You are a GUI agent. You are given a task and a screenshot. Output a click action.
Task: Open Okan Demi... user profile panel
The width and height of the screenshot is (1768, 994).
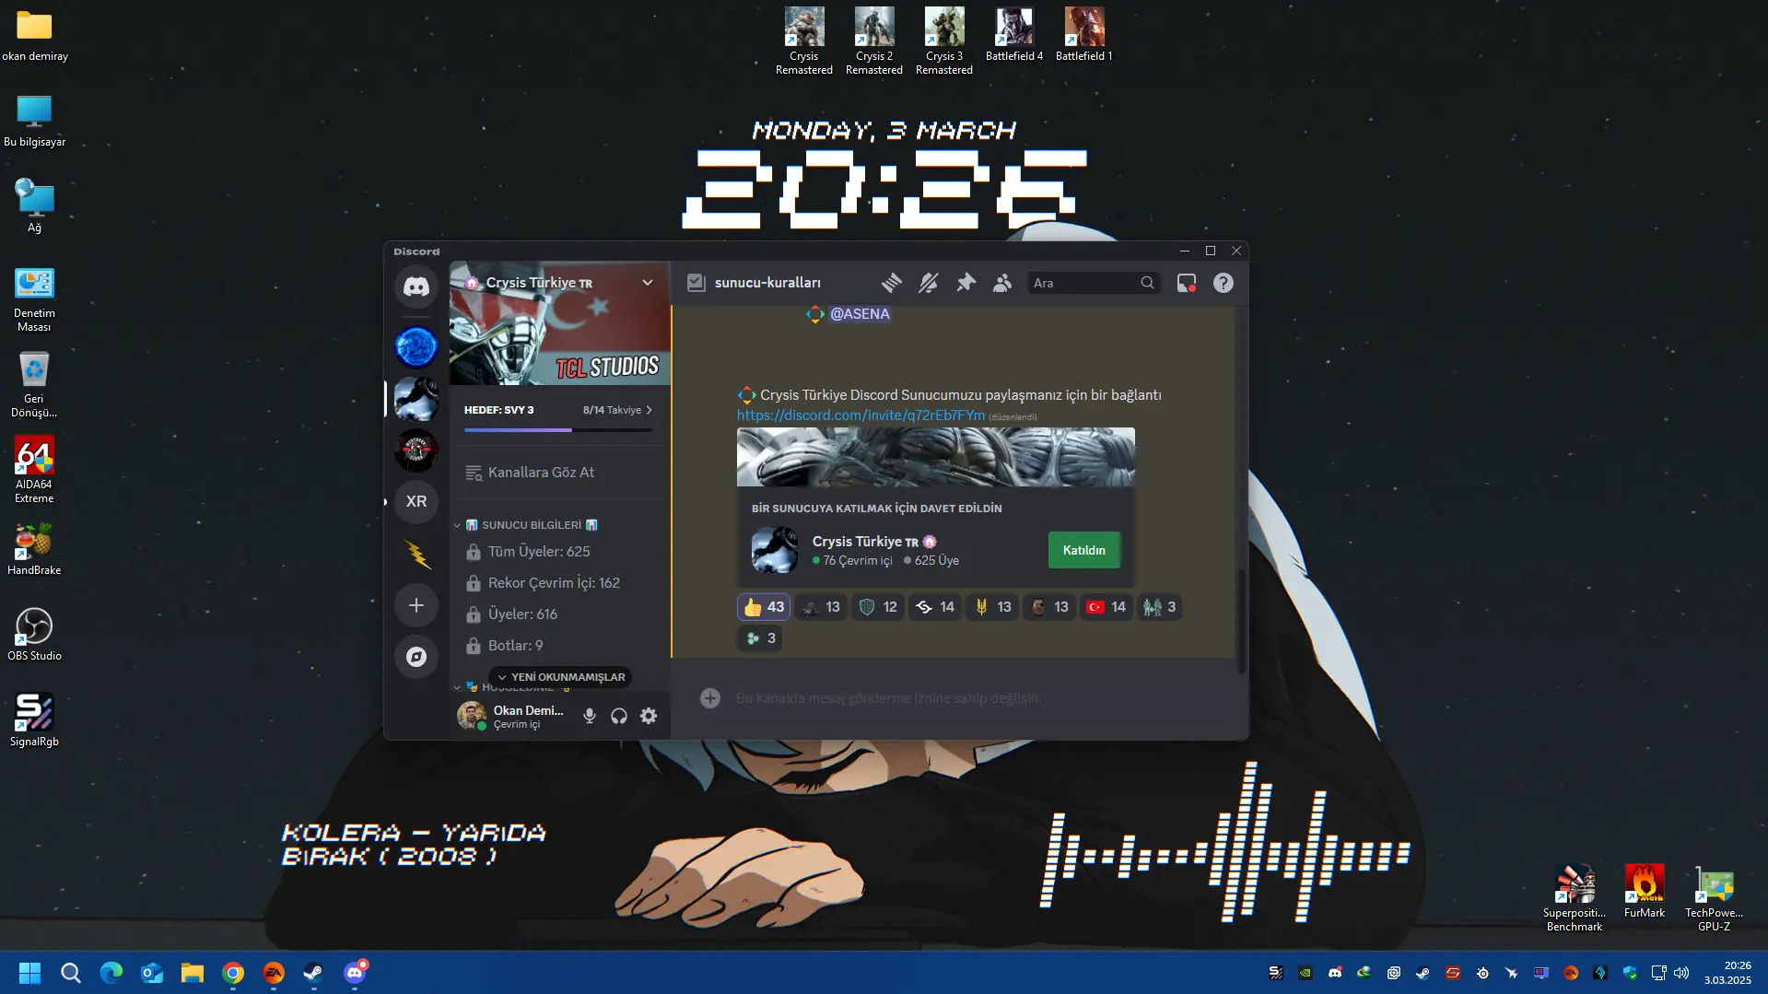[513, 716]
